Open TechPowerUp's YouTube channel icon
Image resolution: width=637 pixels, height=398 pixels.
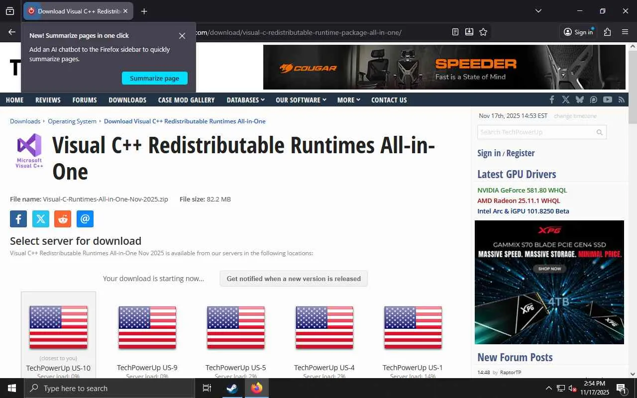pos(608,99)
